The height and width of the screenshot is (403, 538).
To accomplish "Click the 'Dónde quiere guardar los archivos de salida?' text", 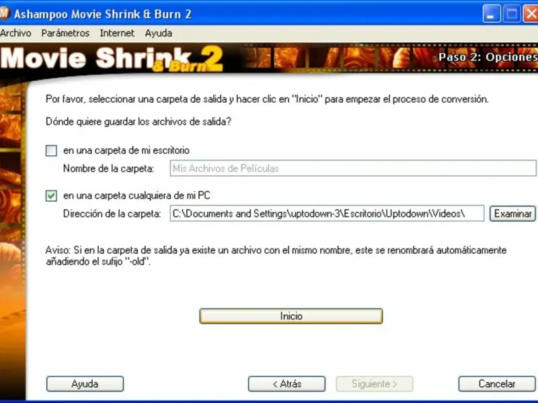I will (139, 122).
